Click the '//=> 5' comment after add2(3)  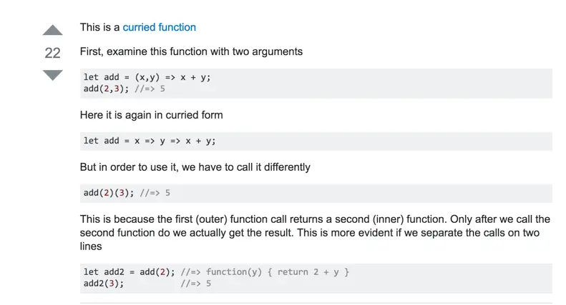click(195, 284)
